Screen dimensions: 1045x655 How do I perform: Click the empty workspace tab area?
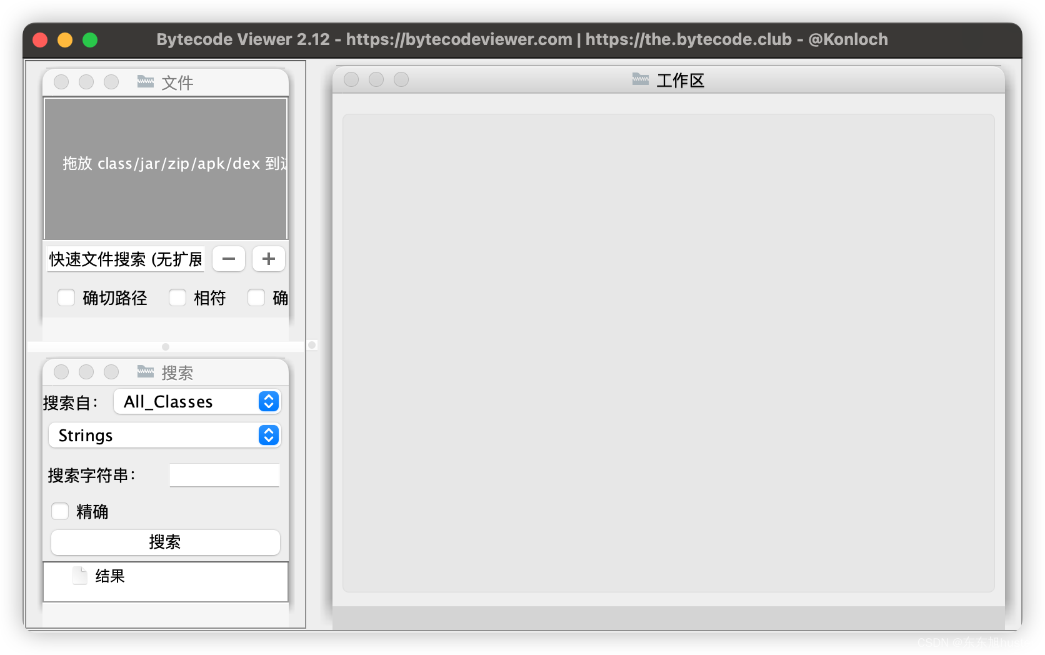pyautogui.click(x=668, y=352)
